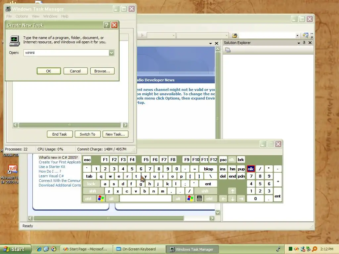Close the Start Page document tab
This screenshot has height=254, width=339.
coord(217,43)
